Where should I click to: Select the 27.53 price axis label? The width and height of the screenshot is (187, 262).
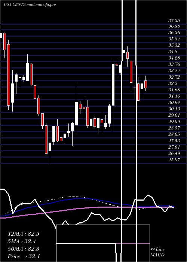click(x=174, y=140)
